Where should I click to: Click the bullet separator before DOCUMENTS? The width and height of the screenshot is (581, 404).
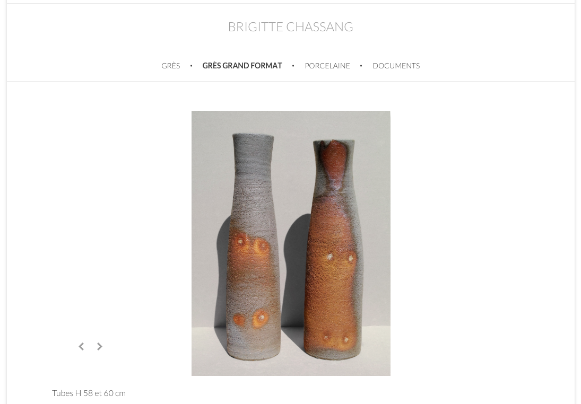[361, 66]
